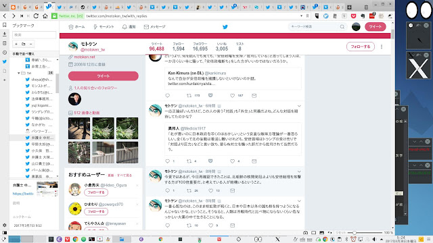Image resolution: width=433 pixels, height=243 pixels.
Task: Toggle image loading in status bar
Action: [x=322, y=232]
